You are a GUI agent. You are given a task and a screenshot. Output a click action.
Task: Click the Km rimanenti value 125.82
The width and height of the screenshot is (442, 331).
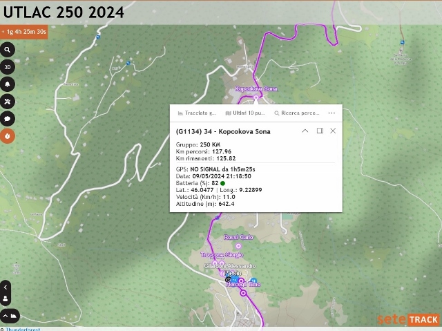tap(226, 158)
